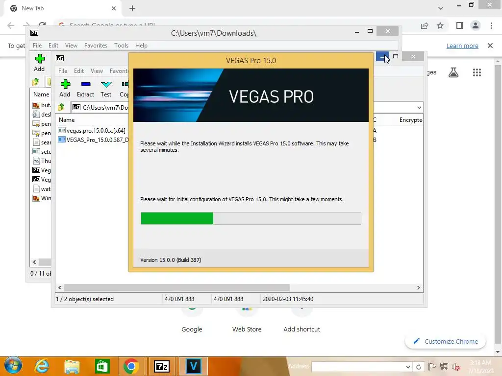Click Customize Chrome button
502x376 pixels.
tap(446, 341)
